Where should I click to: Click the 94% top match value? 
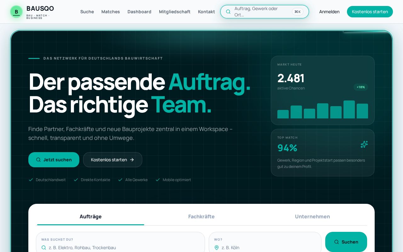coord(287,148)
